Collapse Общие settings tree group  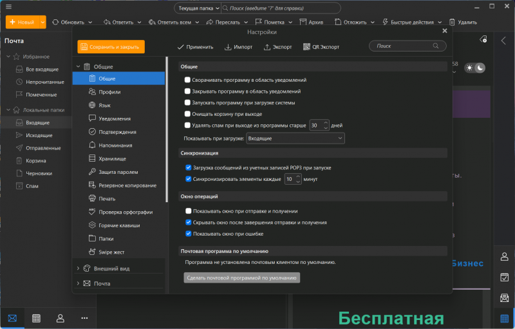78,66
